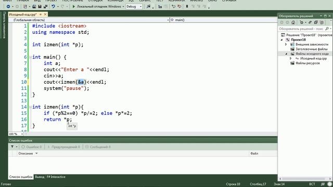Click the greyed Redo arrow
This screenshot has width=333, height=187.
click(x=62, y=7)
